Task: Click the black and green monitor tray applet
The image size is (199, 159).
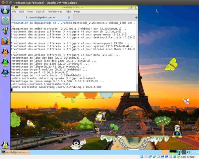Action: point(173,152)
